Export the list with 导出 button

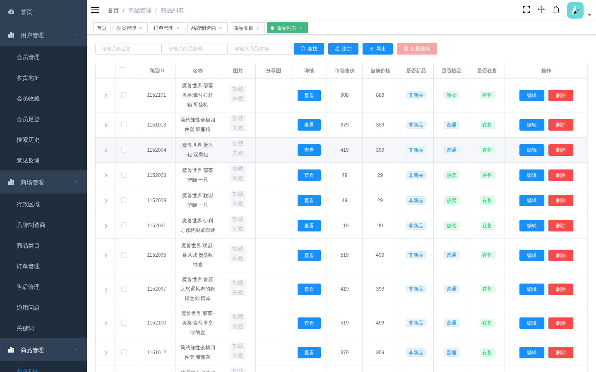[x=377, y=49]
